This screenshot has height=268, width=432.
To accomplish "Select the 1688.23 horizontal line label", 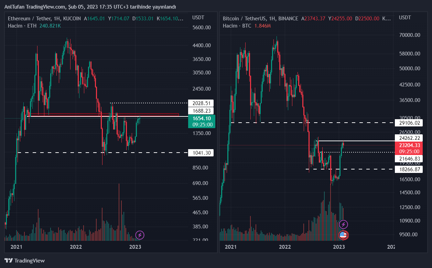I will [x=201, y=111].
